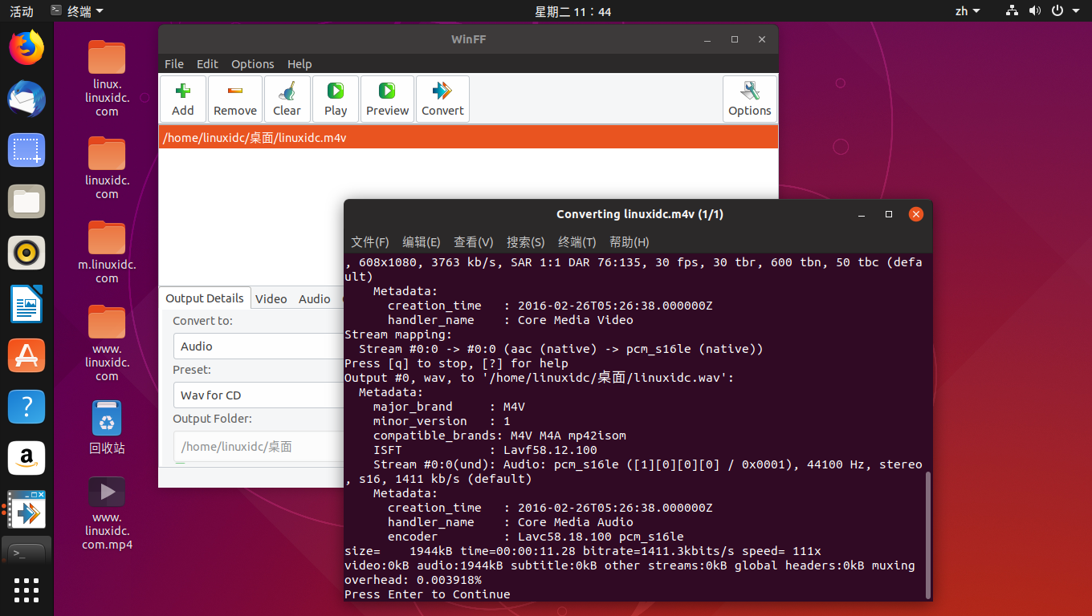1092x616 pixels.
Task: Maximize the Converting terminal window
Action: click(889, 214)
